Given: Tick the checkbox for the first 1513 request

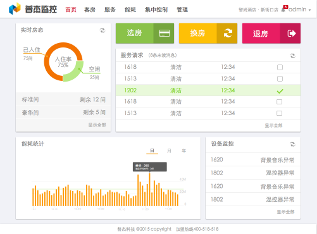Looking at the screenshot, I should (280, 79).
